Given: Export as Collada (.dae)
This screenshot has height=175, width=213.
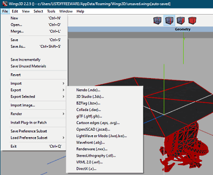Looking at the screenshot, I should (89, 110).
